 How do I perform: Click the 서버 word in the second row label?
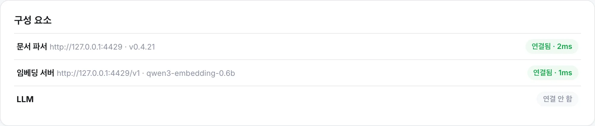[x=47, y=73]
